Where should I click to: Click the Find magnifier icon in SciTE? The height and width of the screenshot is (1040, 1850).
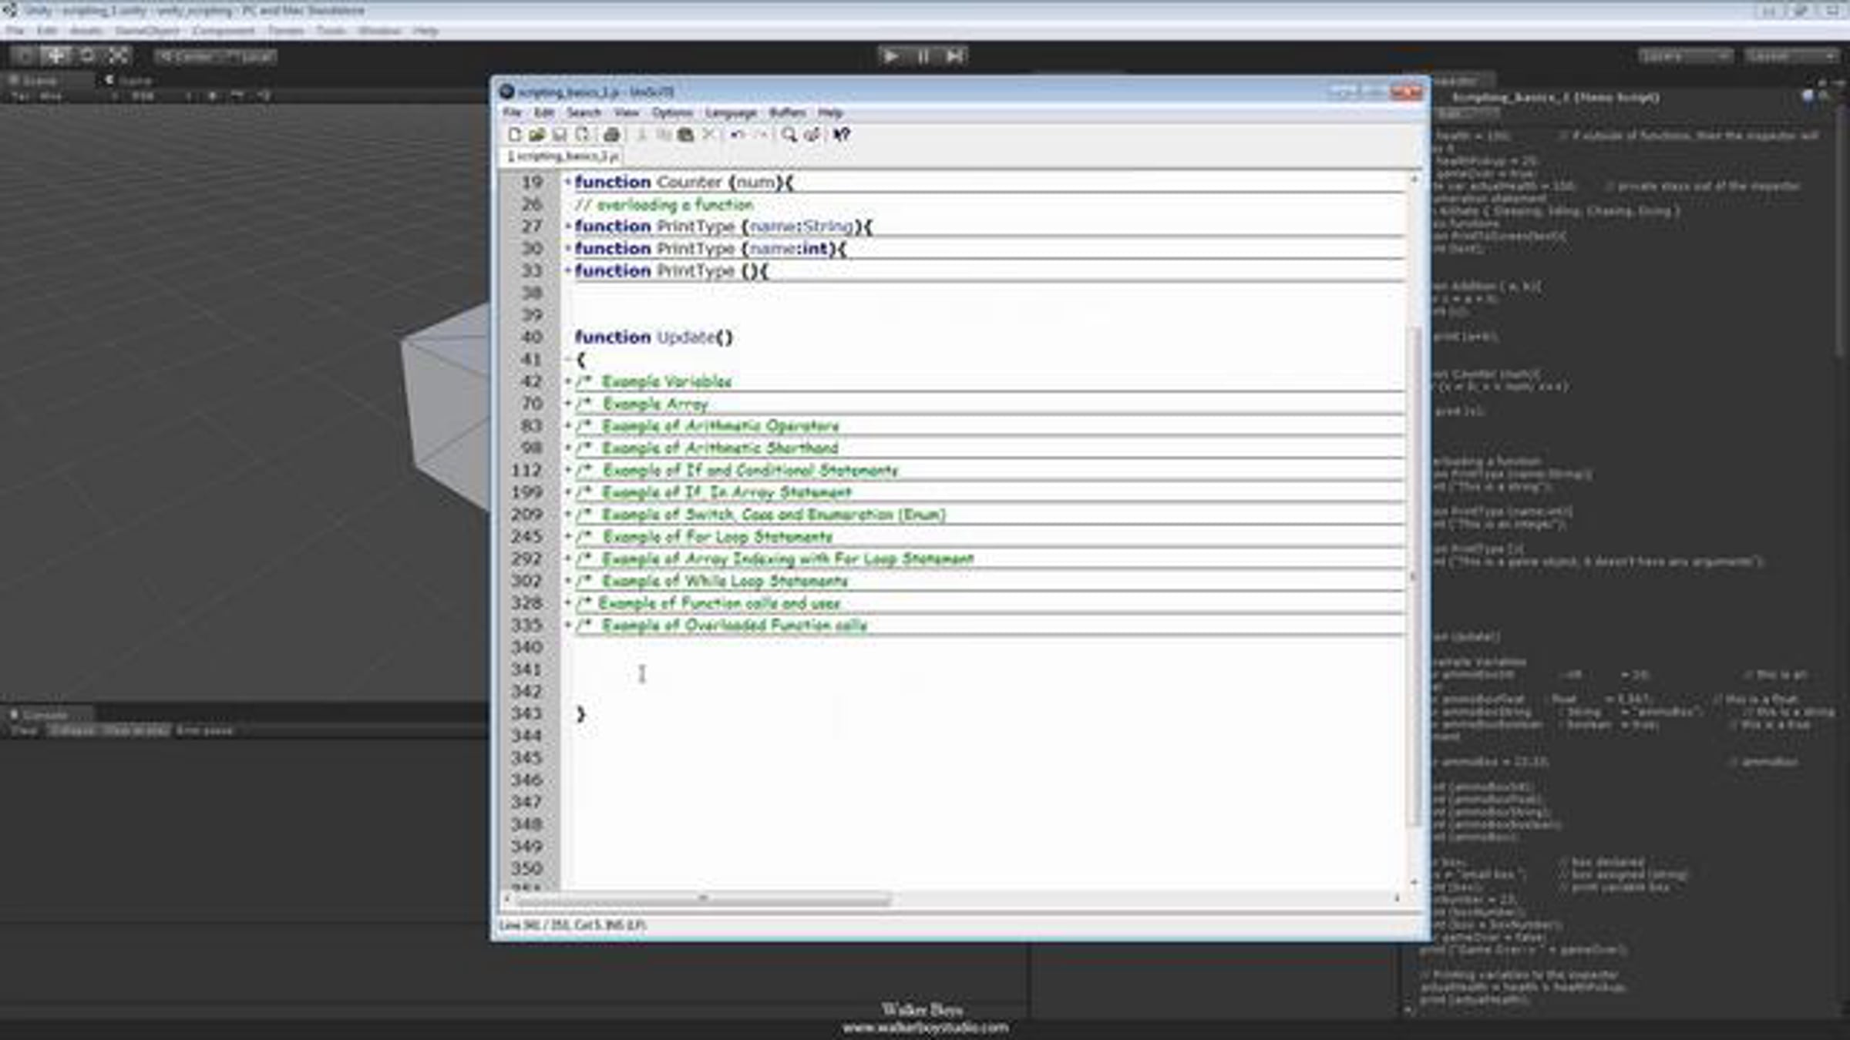[789, 135]
